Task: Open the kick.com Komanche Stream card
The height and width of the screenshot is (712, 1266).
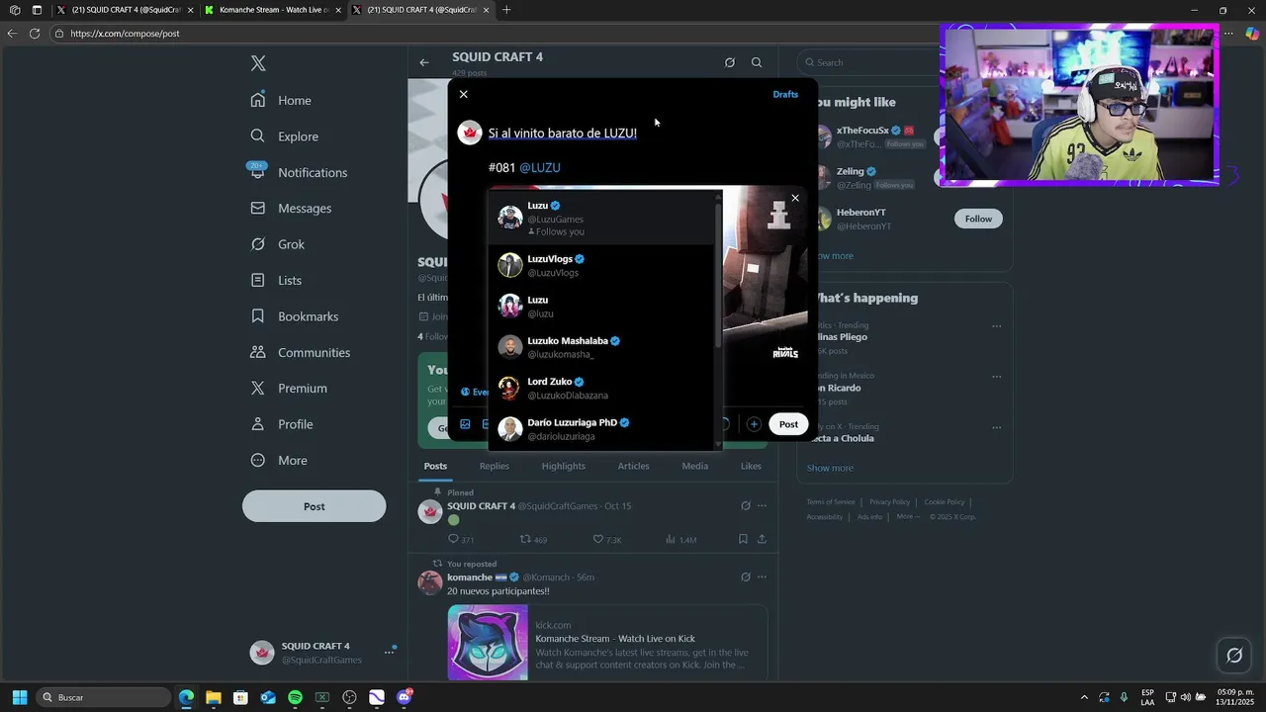Action: 607,643
